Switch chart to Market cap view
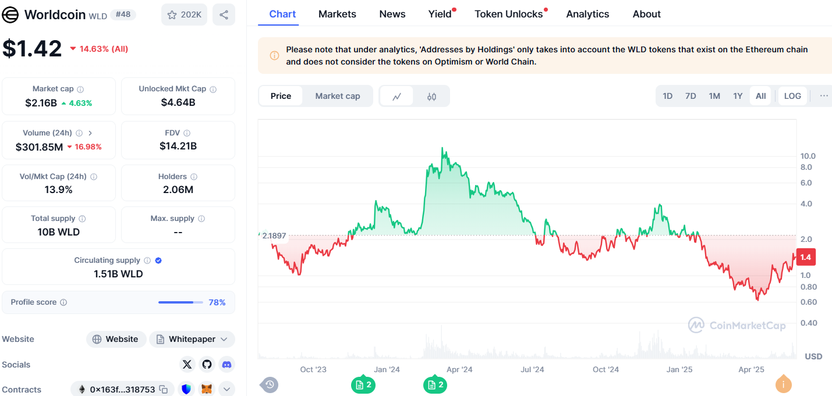 pos(337,96)
